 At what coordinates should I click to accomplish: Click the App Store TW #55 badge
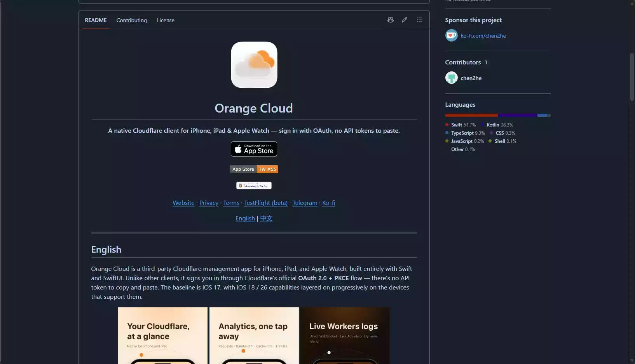pos(254,169)
